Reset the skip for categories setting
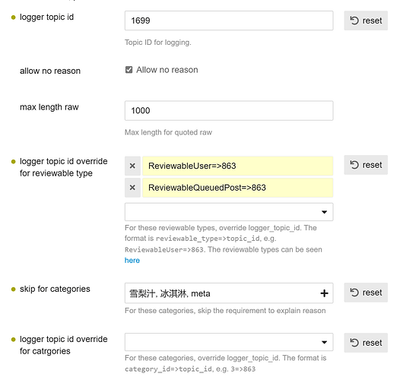The width and height of the screenshot is (403, 380). point(366,293)
